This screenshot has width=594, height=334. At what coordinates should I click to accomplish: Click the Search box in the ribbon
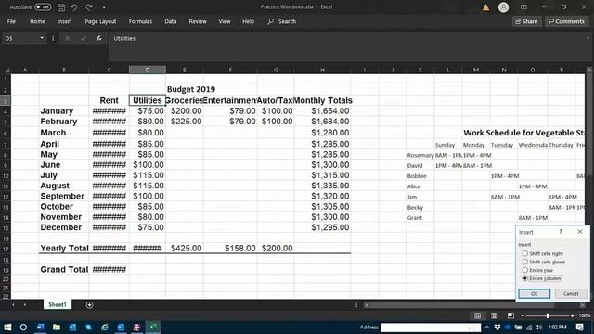pyautogui.click(x=282, y=21)
